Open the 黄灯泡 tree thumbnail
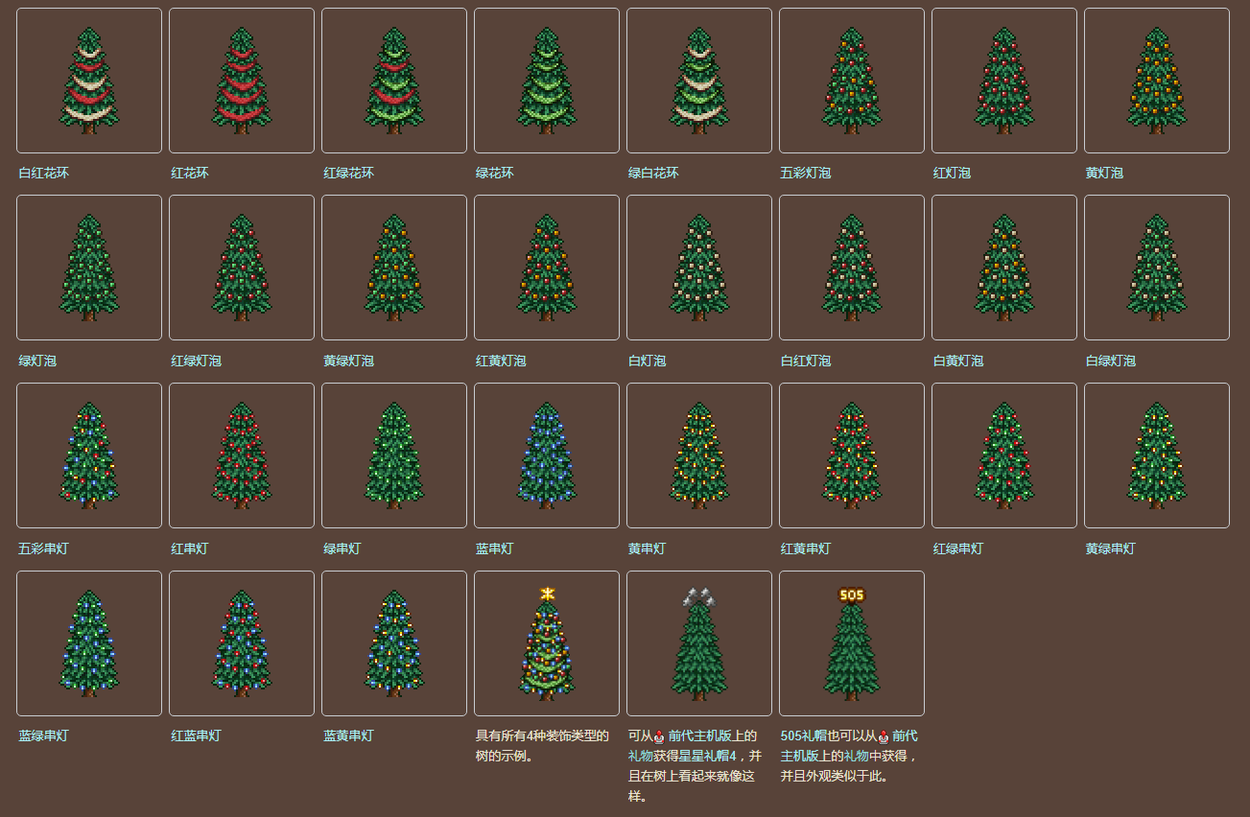Screen dimensions: 1250x817 click(x=1157, y=81)
